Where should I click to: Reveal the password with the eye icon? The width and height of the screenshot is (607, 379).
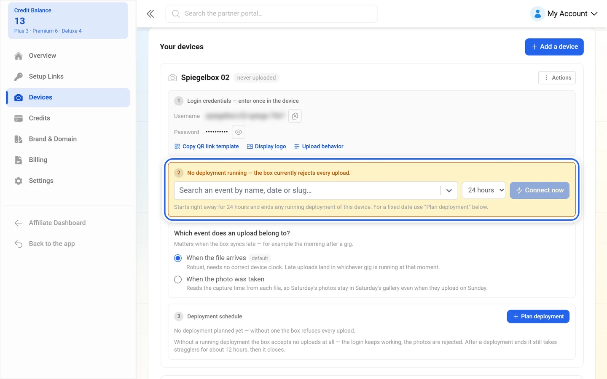click(239, 132)
